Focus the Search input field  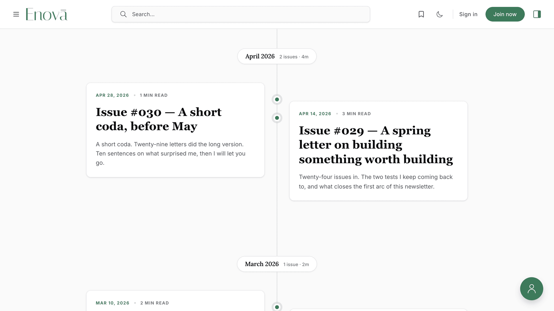(x=241, y=14)
